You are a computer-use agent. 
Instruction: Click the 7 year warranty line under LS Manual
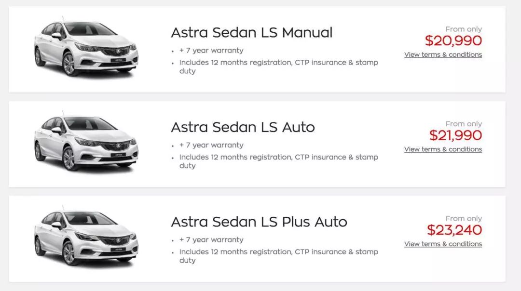pos(211,51)
